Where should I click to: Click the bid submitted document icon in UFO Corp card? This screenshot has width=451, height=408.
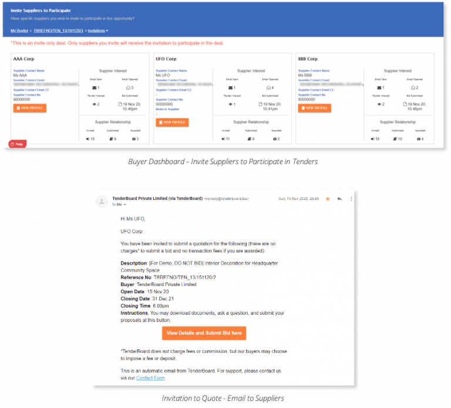pyautogui.click(x=261, y=104)
